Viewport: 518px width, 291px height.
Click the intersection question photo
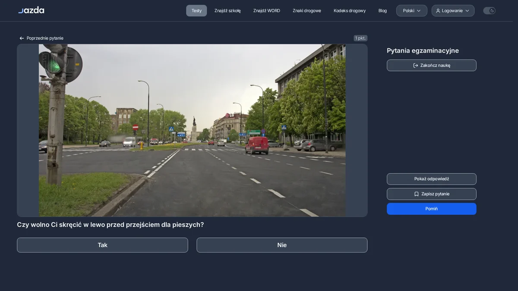click(192, 130)
